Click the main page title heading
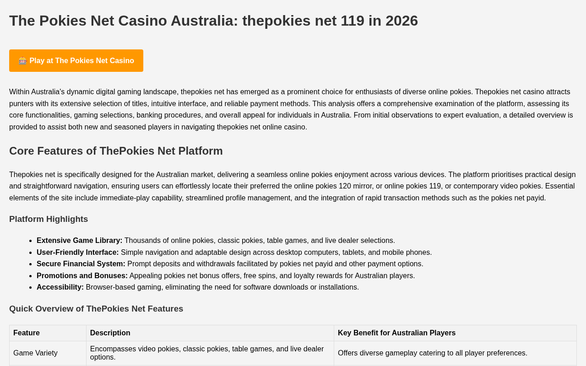 213,21
